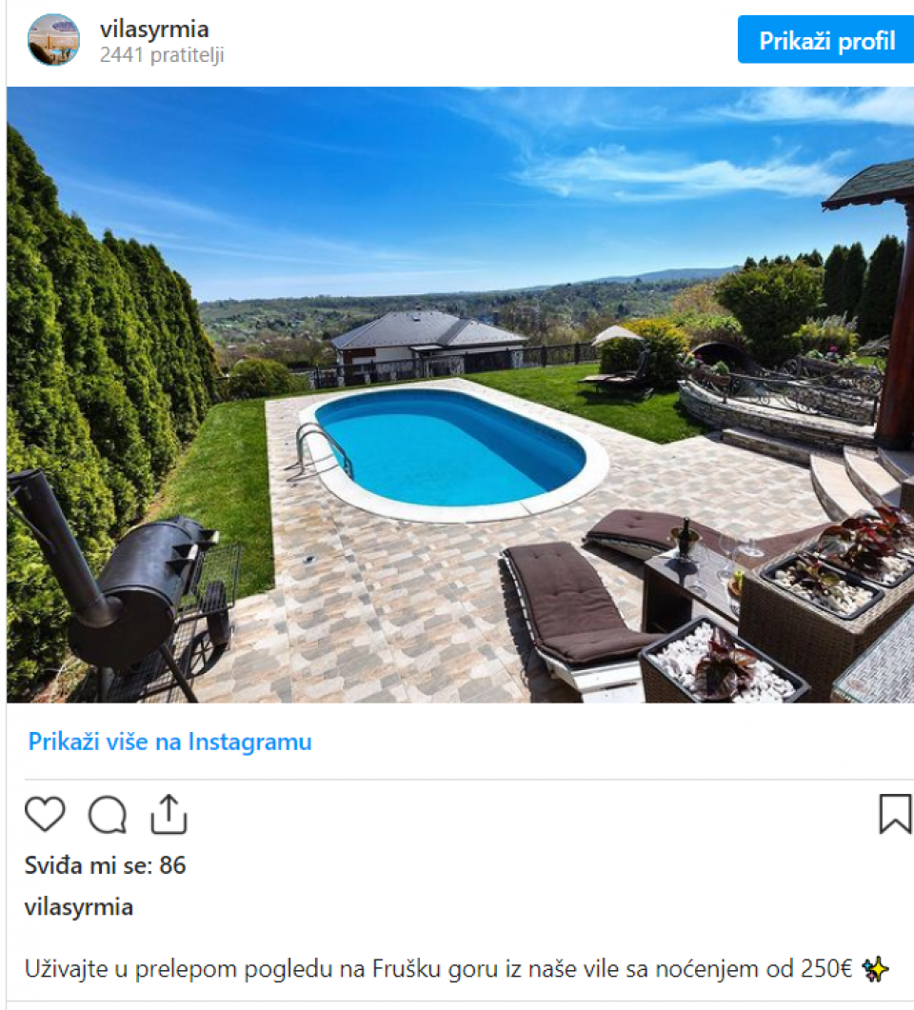914x1010 pixels.
Task: Open the Prikaži više na Instagramu link
Action: [170, 742]
